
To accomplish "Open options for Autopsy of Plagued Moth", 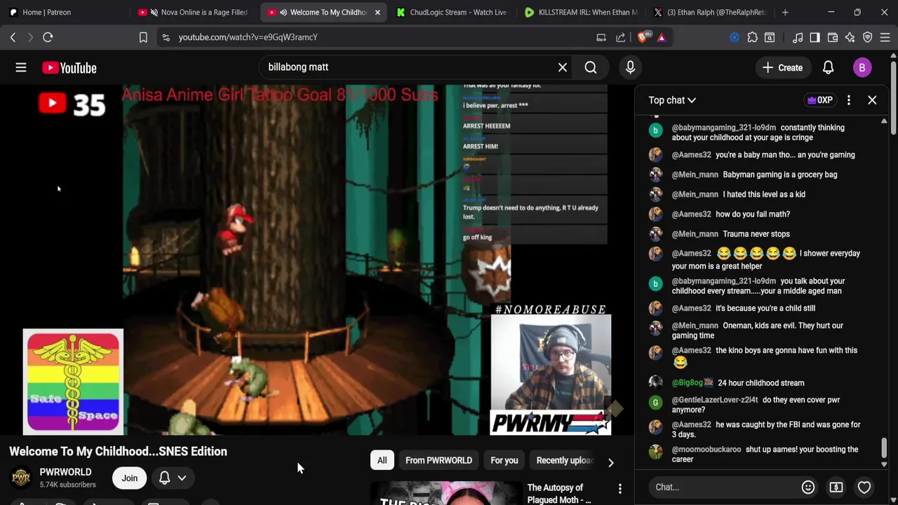I will 619,489.
